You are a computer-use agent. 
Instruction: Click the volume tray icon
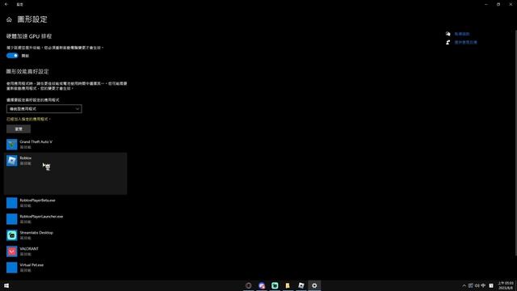(477, 285)
